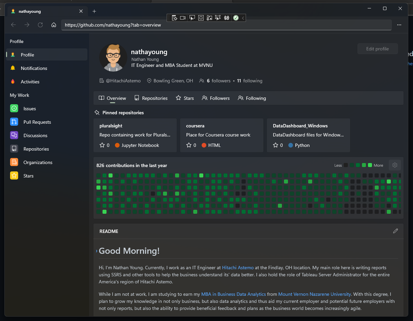The image size is (413, 321).
Task: Open contribution graph settings gear
Action: (x=395, y=165)
